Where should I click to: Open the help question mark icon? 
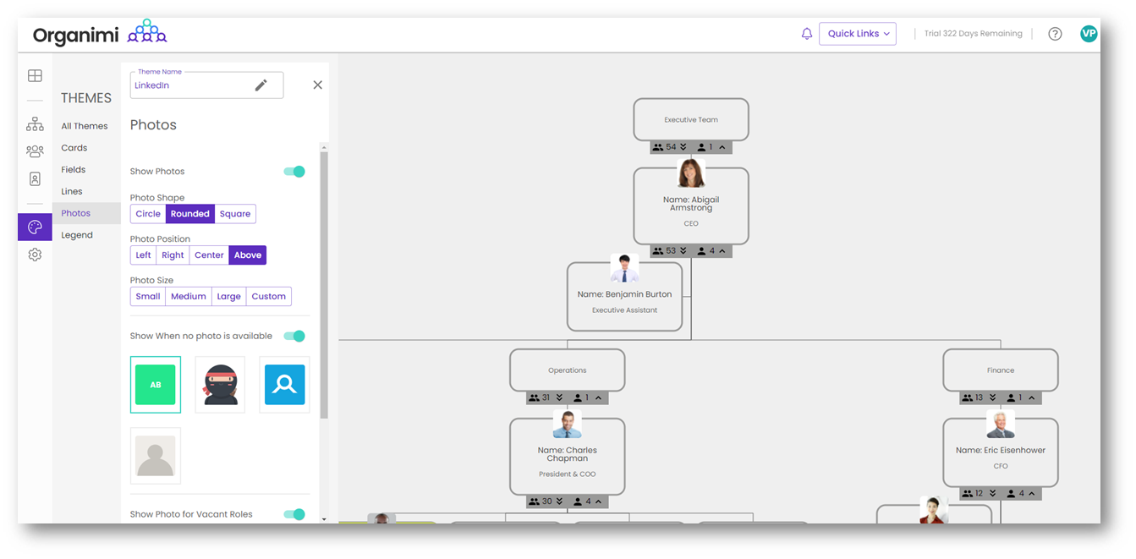[x=1055, y=34]
